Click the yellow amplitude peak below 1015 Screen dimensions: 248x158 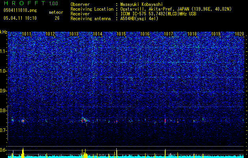click(x=117, y=153)
